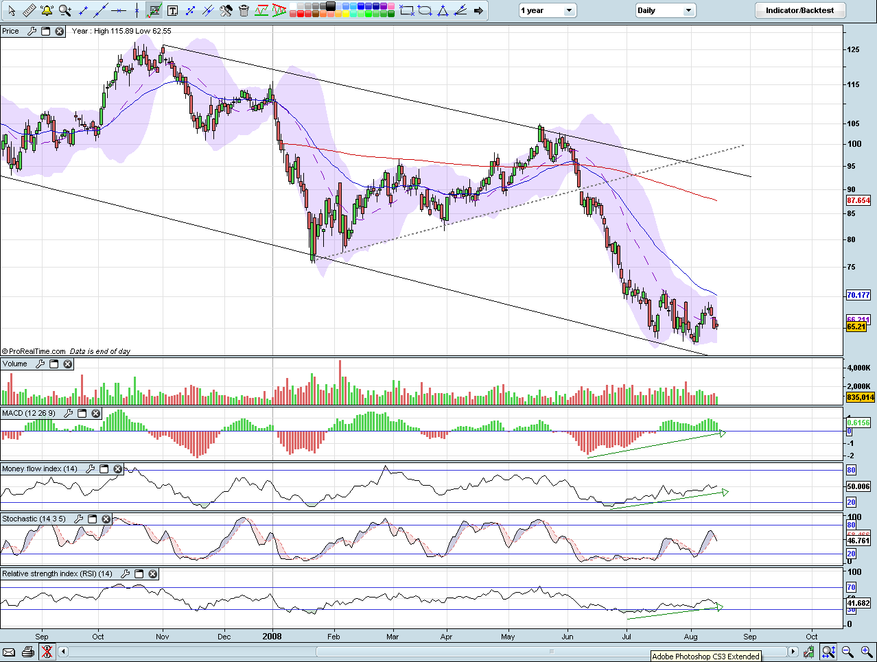Screen dimensions: 877x662
Task: Pick the blue arrow drawing tool
Action: pos(190,10)
